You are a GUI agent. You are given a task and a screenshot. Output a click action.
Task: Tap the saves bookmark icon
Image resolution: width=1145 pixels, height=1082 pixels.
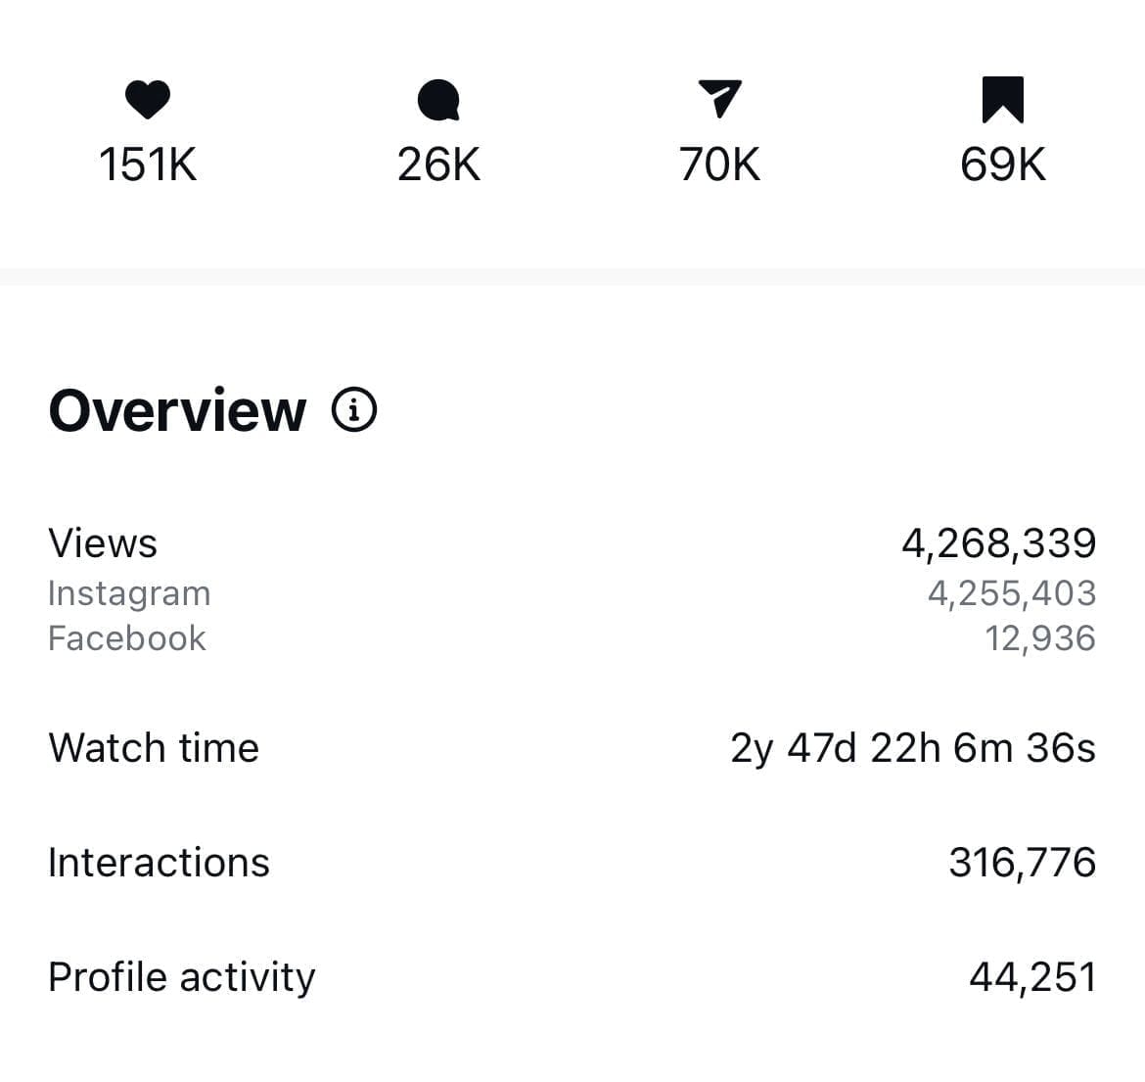1002,100
